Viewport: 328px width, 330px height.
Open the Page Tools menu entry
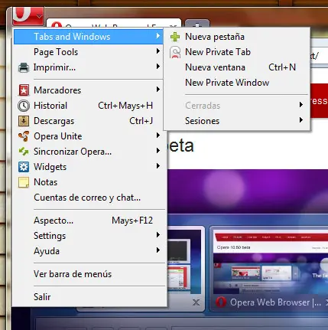[89, 52]
